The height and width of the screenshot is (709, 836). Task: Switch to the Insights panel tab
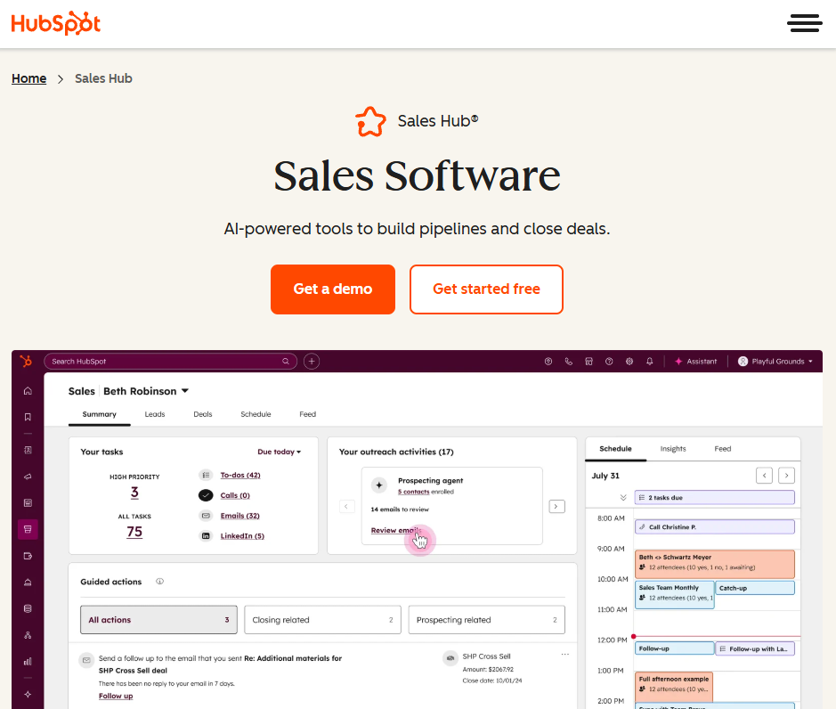tap(673, 449)
